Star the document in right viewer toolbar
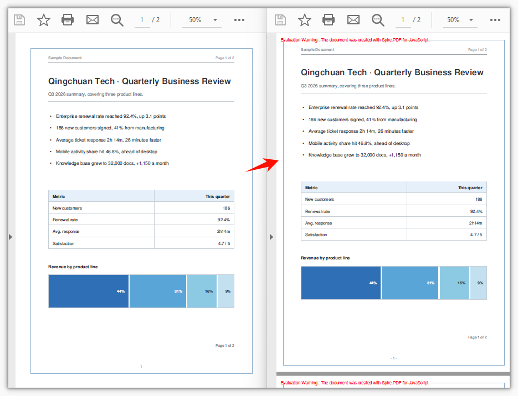518x396 pixels. click(305, 20)
